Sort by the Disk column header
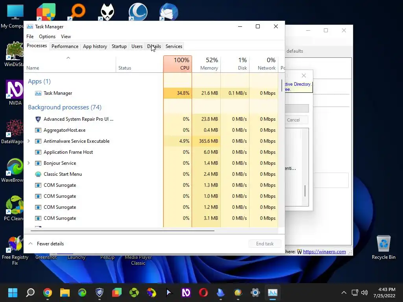The image size is (403, 302). 235,64
